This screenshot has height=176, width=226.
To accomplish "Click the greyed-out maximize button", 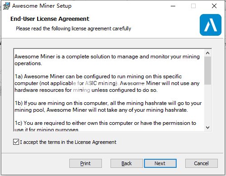I will (193, 6).
